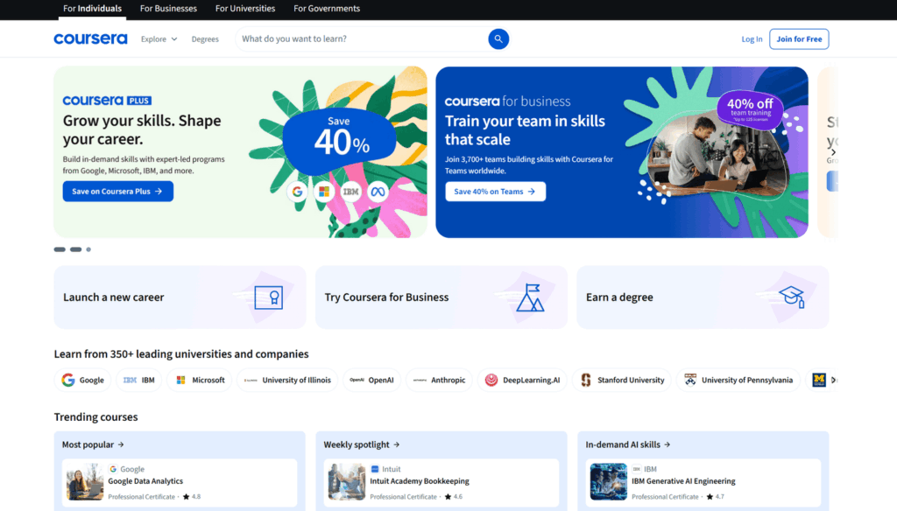
Task: Jump to the third carousel slide dot
Action: coord(88,249)
